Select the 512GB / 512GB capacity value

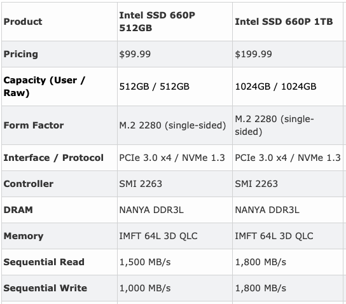coord(155,86)
